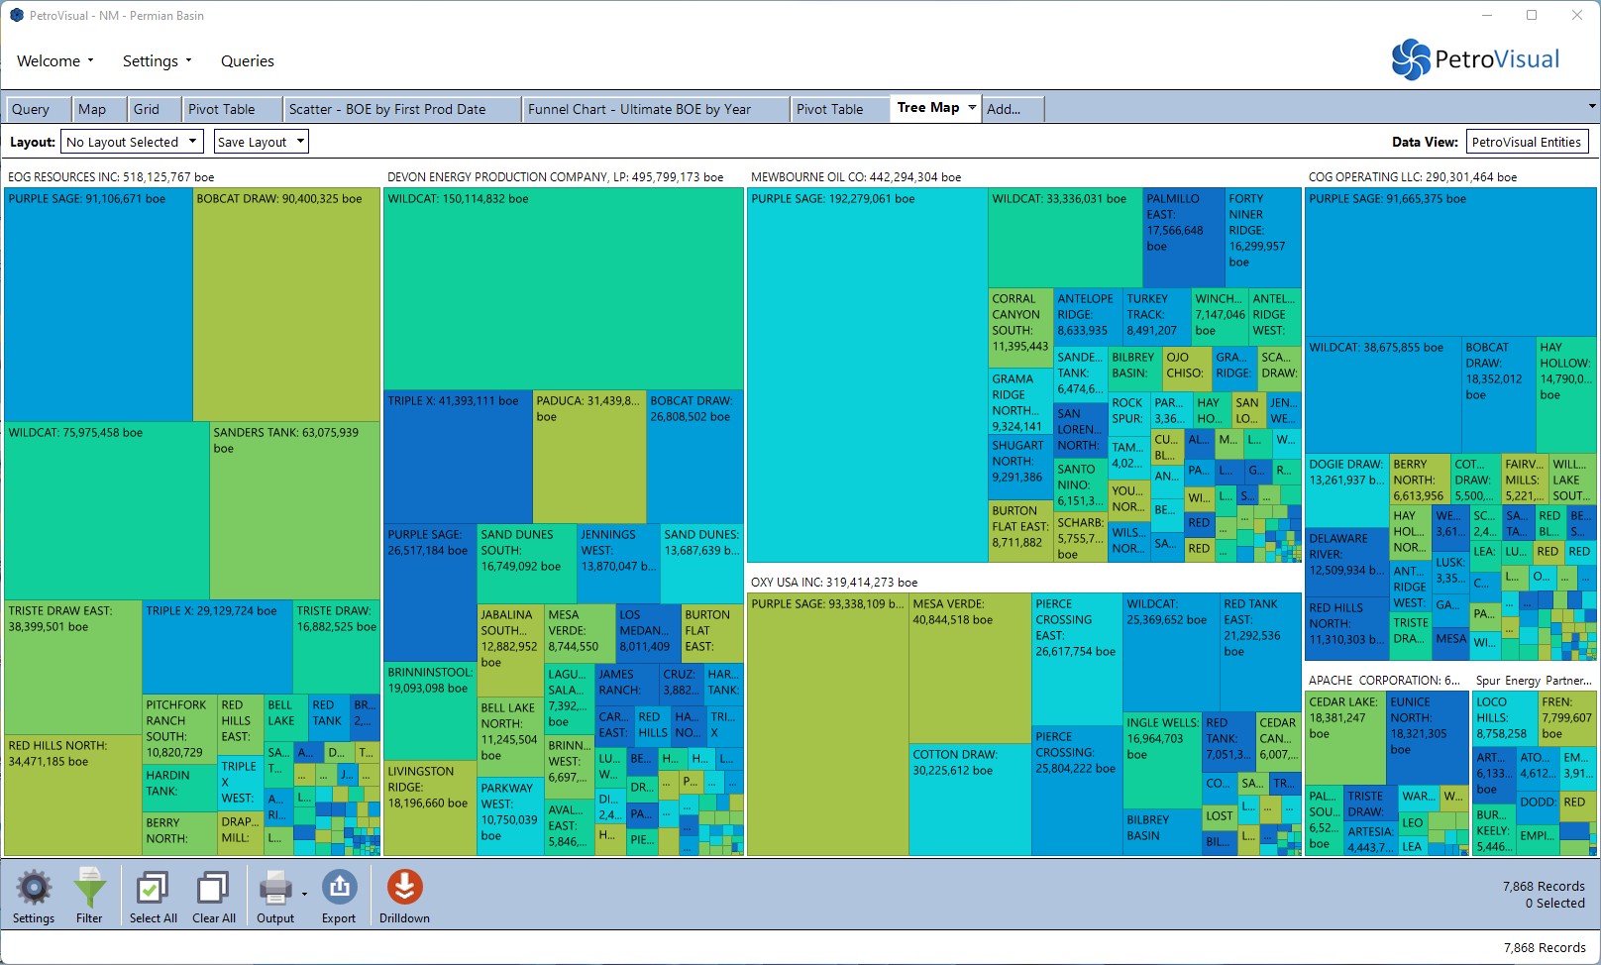
Task: Switch to the Funnel Chart tab
Action: (639, 109)
